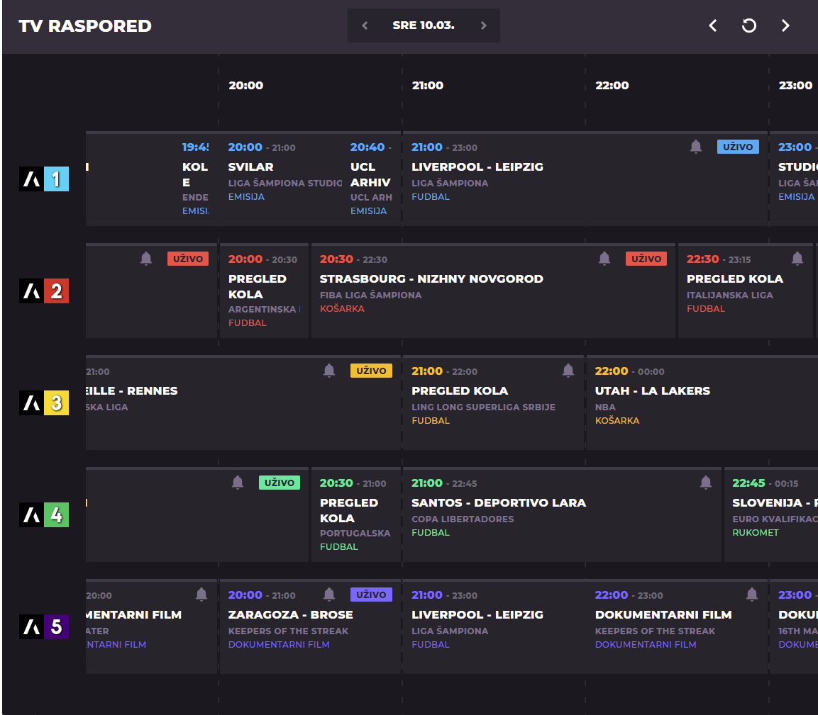Click red UŽIVO badge on Strasbourg - Nizhny Novgorod
Image resolution: width=818 pixels, height=715 pixels.
point(646,259)
